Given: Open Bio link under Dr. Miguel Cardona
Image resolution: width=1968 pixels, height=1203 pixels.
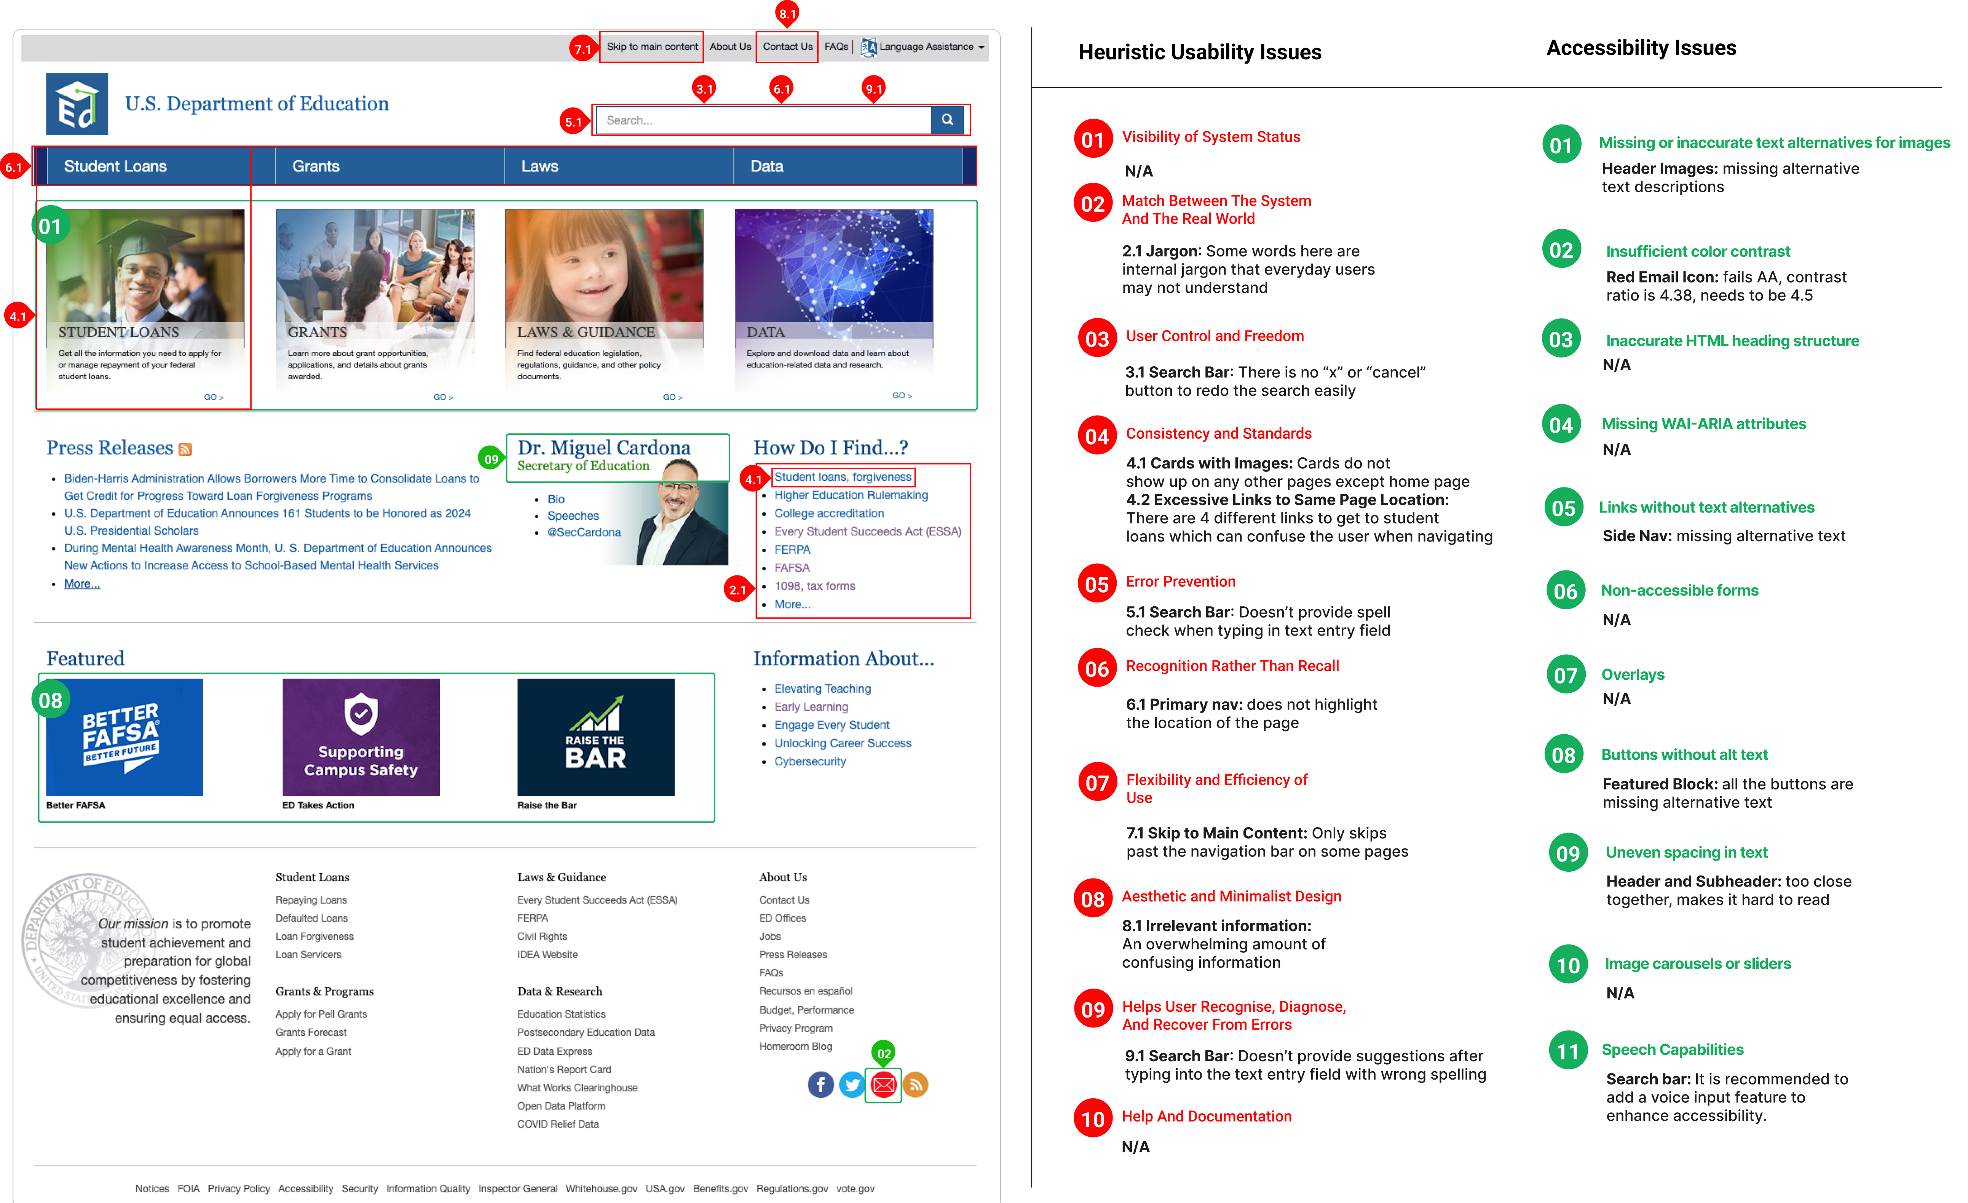Looking at the screenshot, I should (556, 499).
